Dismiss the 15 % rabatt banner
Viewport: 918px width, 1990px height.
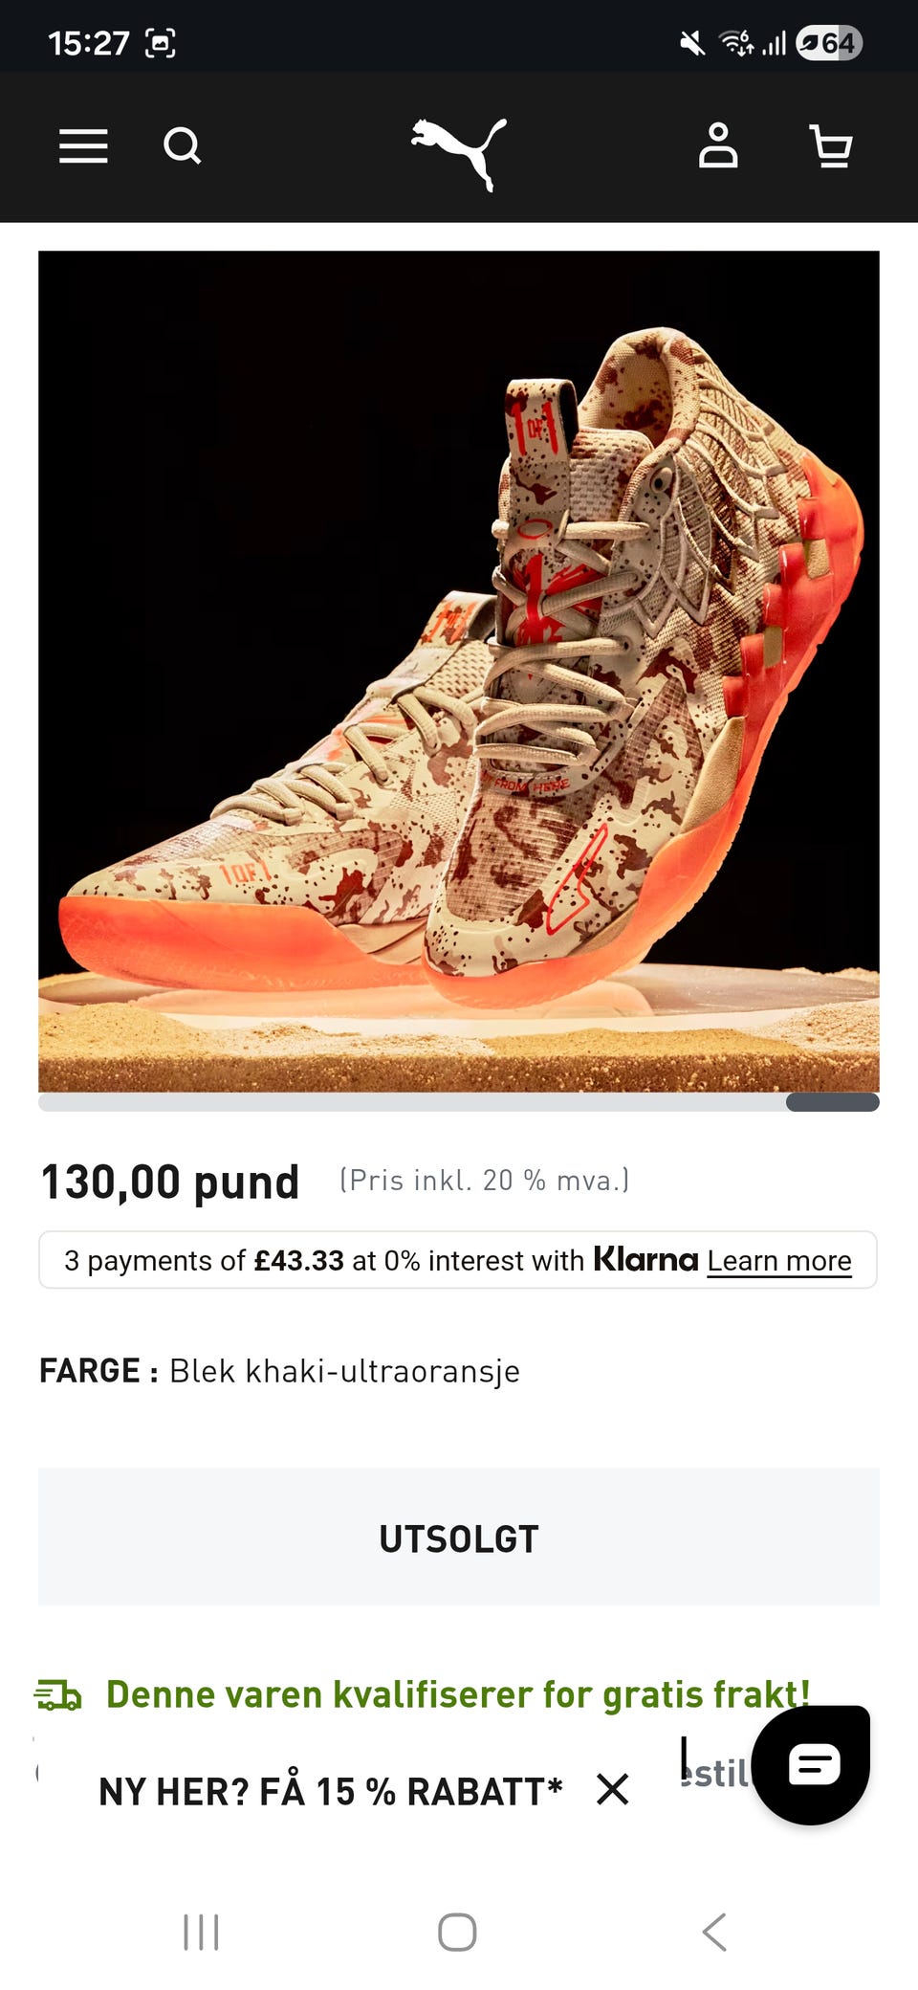pyautogui.click(x=612, y=1788)
